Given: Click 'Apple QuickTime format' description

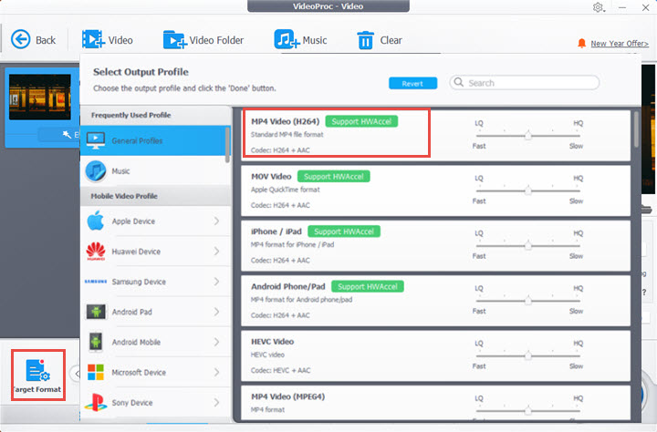Looking at the screenshot, I should tap(285, 190).
